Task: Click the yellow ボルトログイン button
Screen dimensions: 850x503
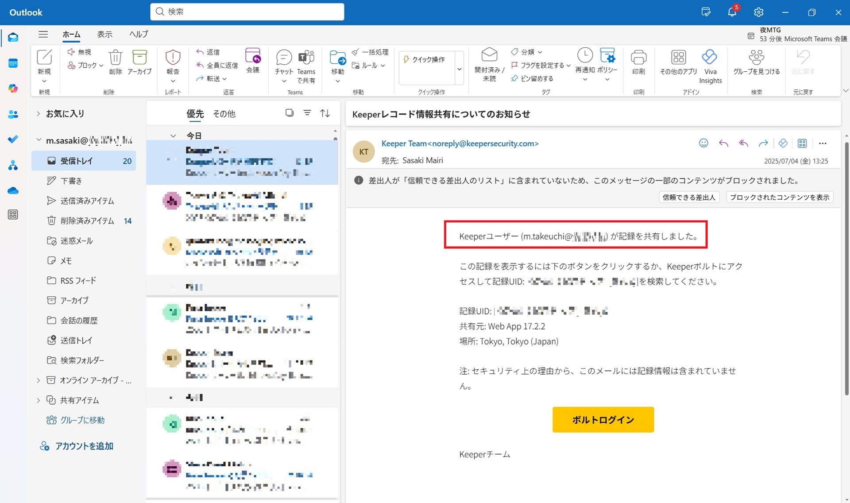Action: click(x=603, y=419)
